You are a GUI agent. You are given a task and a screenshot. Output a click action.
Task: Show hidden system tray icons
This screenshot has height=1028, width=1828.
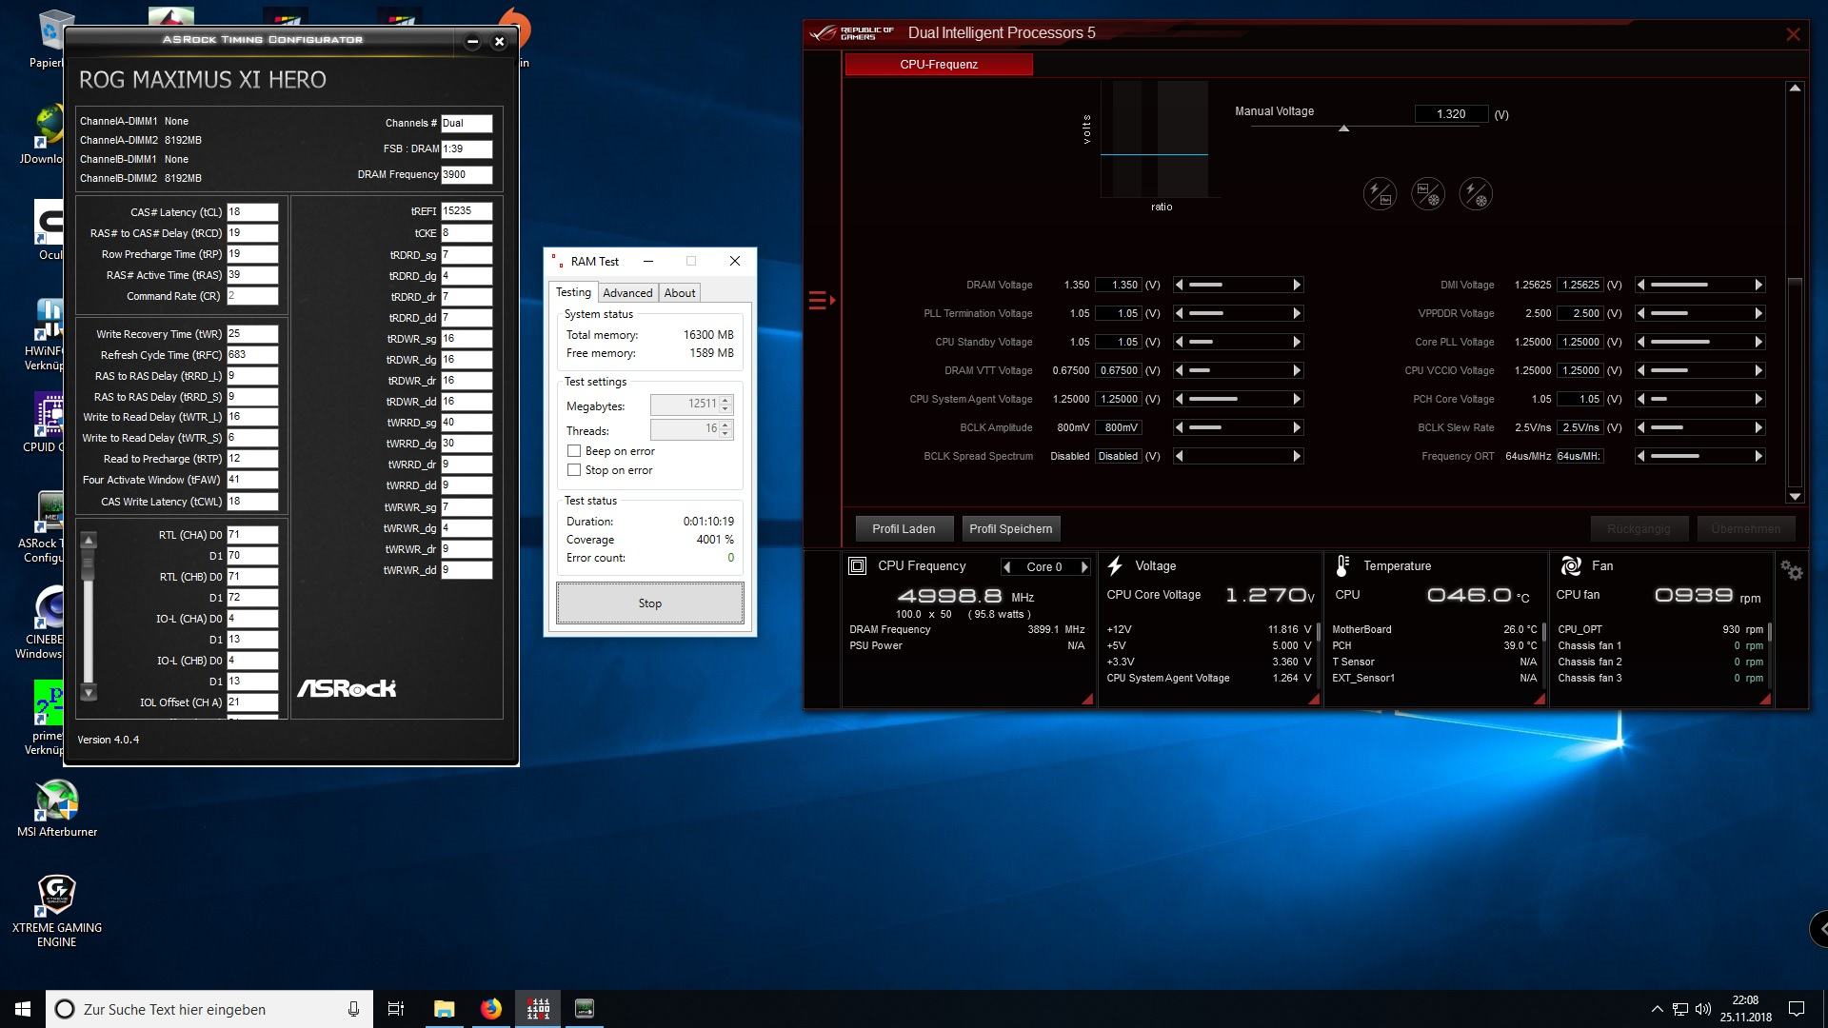coord(1657,1009)
